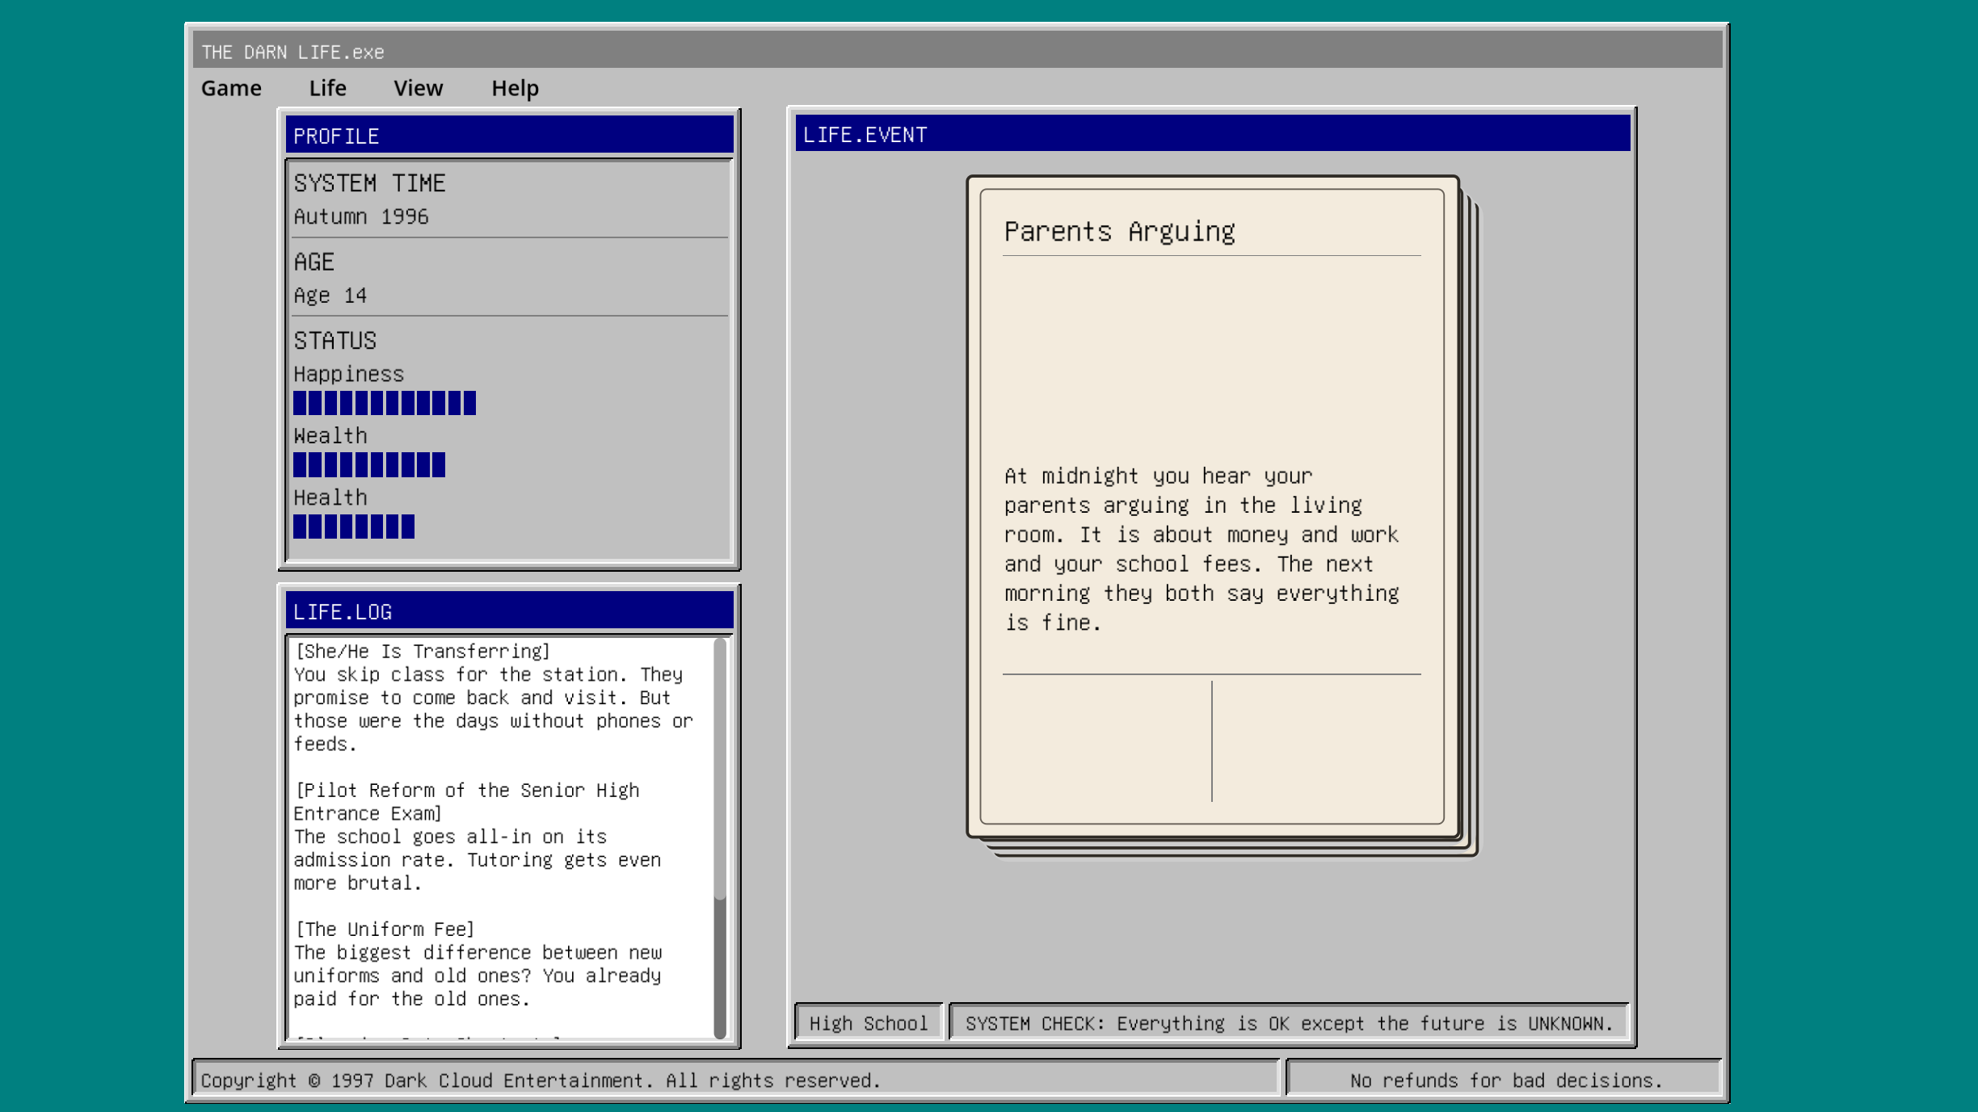Click the 'THE DARN LIFE.exe' title bar

(957, 51)
